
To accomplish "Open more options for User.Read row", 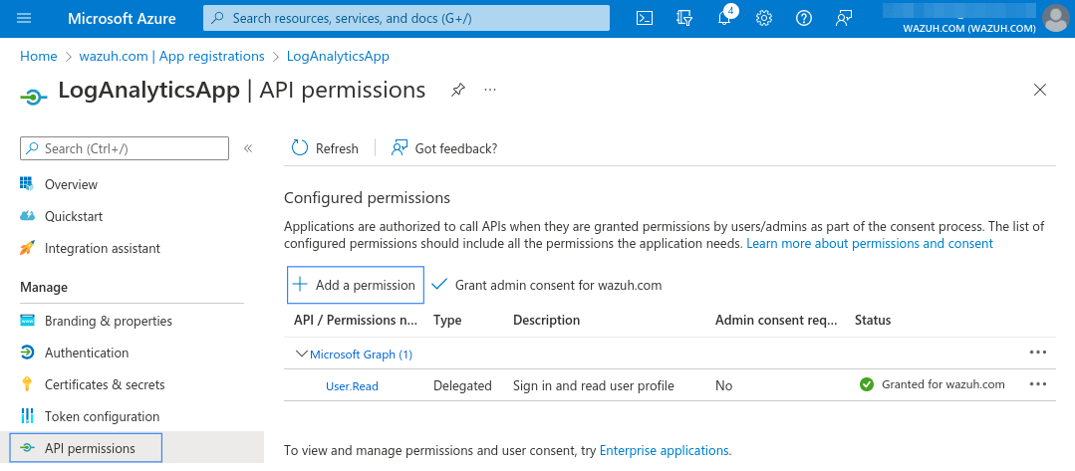I will 1038,384.
